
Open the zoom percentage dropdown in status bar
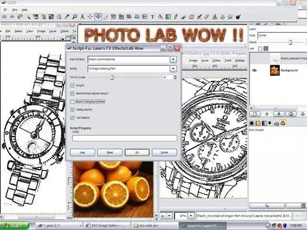pyautogui.click(x=191, y=216)
